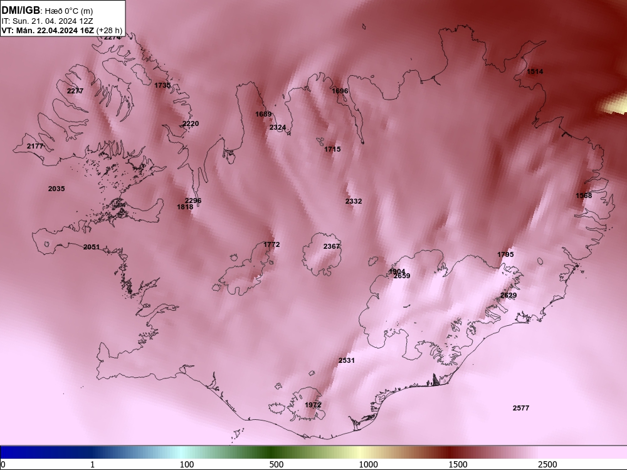Click the 1500 label on the color scale
Image resolution: width=627 pixels, height=470 pixels.
[x=458, y=464]
